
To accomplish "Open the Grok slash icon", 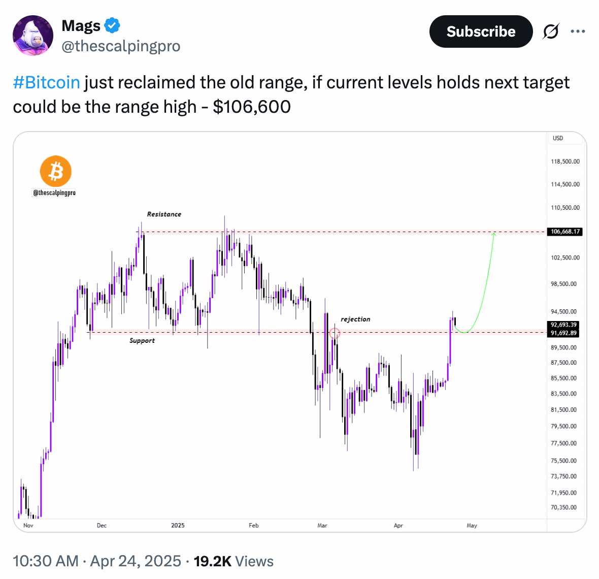I will (x=550, y=31).
